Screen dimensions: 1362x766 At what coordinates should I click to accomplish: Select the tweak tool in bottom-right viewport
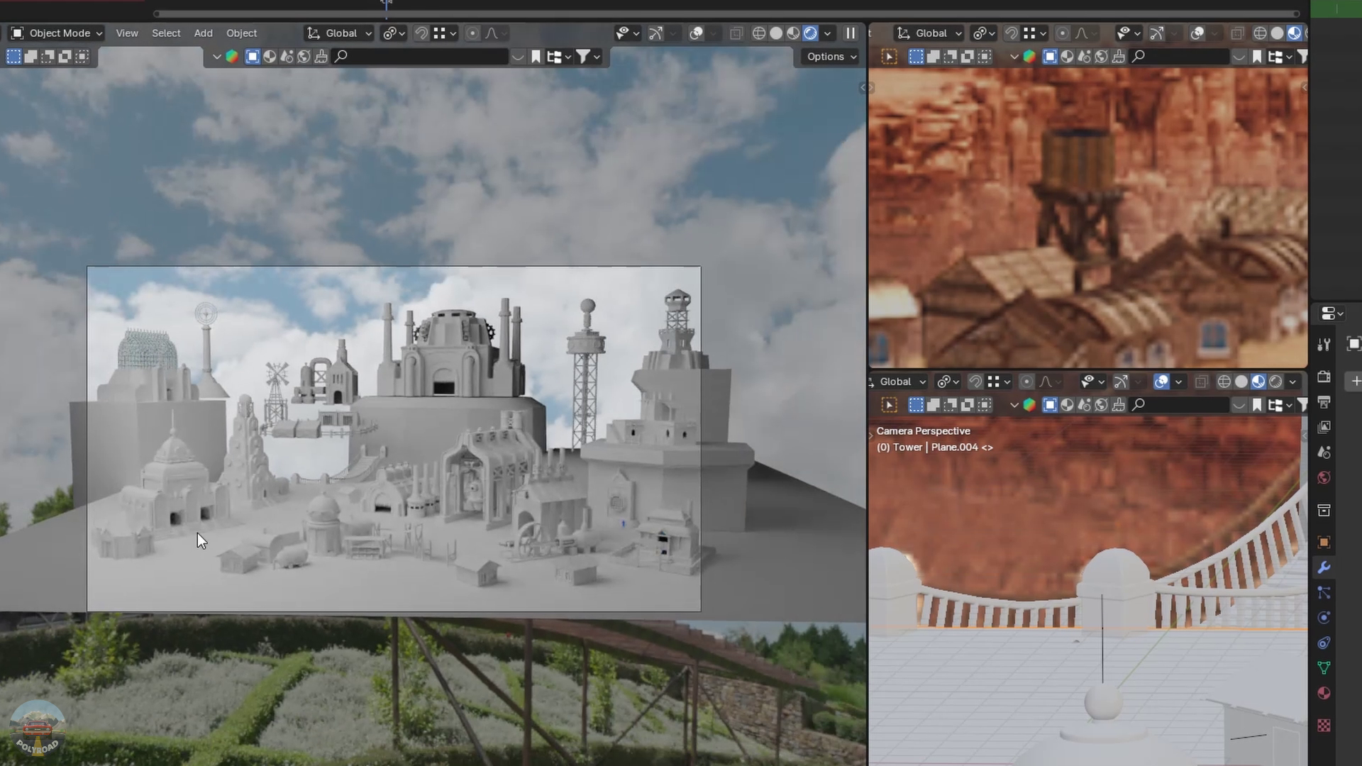[889, 405]
